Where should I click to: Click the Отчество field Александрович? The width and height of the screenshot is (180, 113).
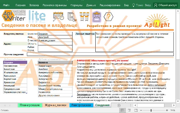[55, 40]
